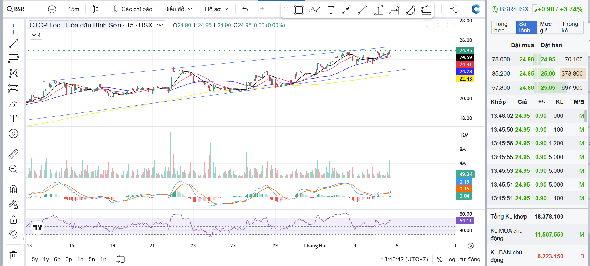Click the 24.95 ask price in Đặt bán

pos(548,59)
